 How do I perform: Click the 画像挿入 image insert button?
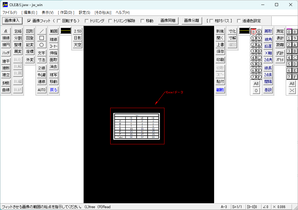(12, 21)
